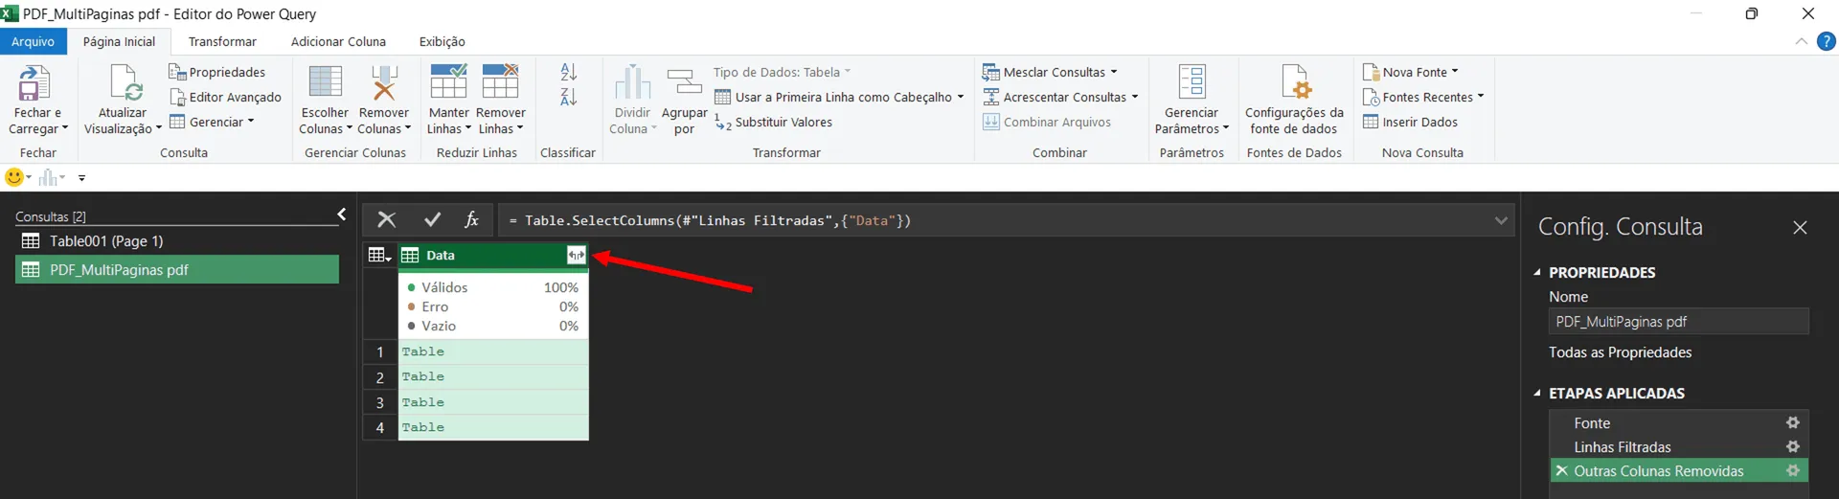The height and width of the screenshot is (499, 1839).
Task: Expand the formula bar dropdown chevron
Action: [1500, 220]
